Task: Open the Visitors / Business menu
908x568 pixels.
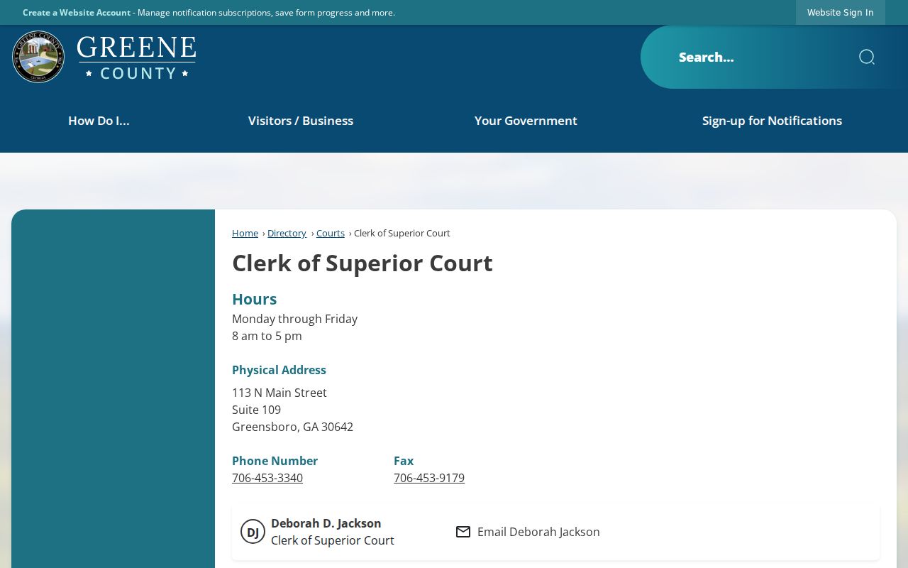Action: (301, 121)
